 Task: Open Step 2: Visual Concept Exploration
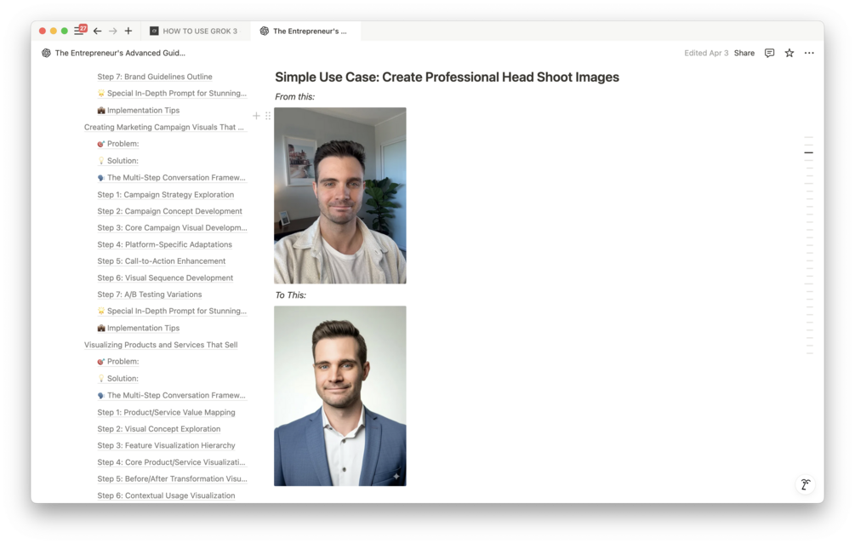pos(159,429)
